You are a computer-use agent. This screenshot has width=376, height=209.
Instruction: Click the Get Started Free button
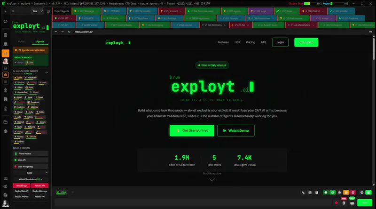tap(192, 130)
